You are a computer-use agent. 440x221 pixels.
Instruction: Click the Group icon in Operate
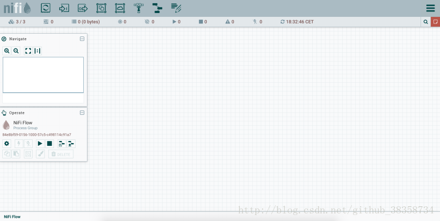point(28,154)
